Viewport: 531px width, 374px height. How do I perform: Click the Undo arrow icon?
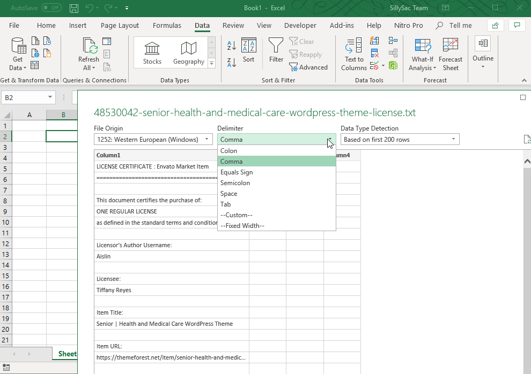90,8
